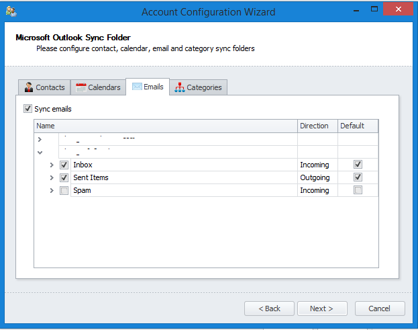The width and height of the screenshot is (418, 330).
Task: Expand the Sent Items folder node
Action: (52, 178)
